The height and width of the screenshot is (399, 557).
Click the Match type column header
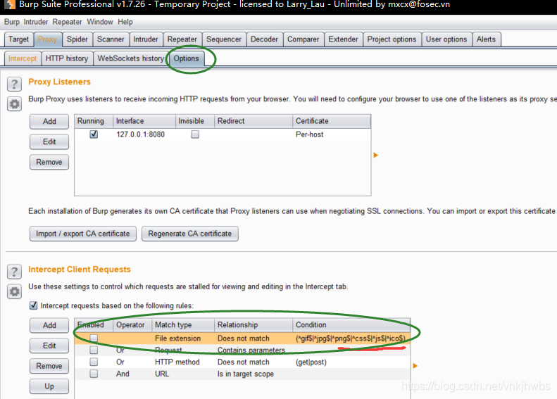(183, 325)
